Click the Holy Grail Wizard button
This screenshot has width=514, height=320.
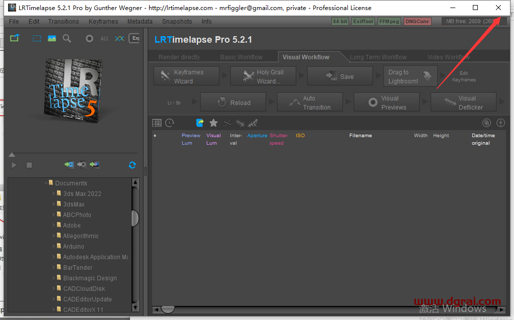pos(263,76)
